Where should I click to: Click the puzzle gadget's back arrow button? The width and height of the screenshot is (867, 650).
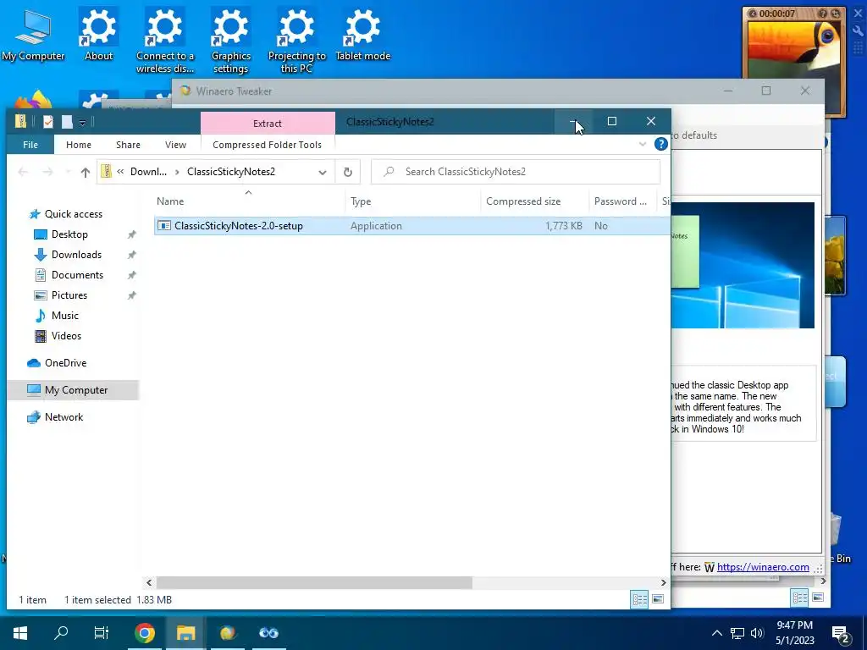(753, 14)
